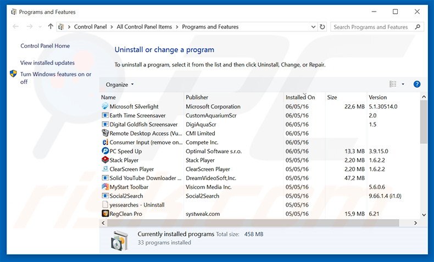Click the RegClean Pro icon

105,214
